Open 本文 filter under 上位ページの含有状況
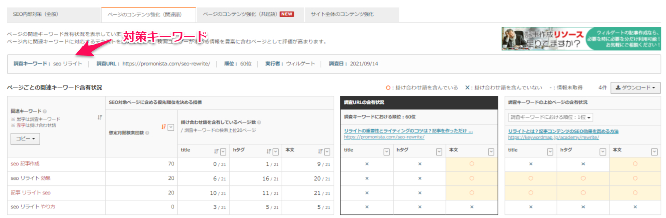The width and height of the screenshot is (666, 218). tap(655, 151)
